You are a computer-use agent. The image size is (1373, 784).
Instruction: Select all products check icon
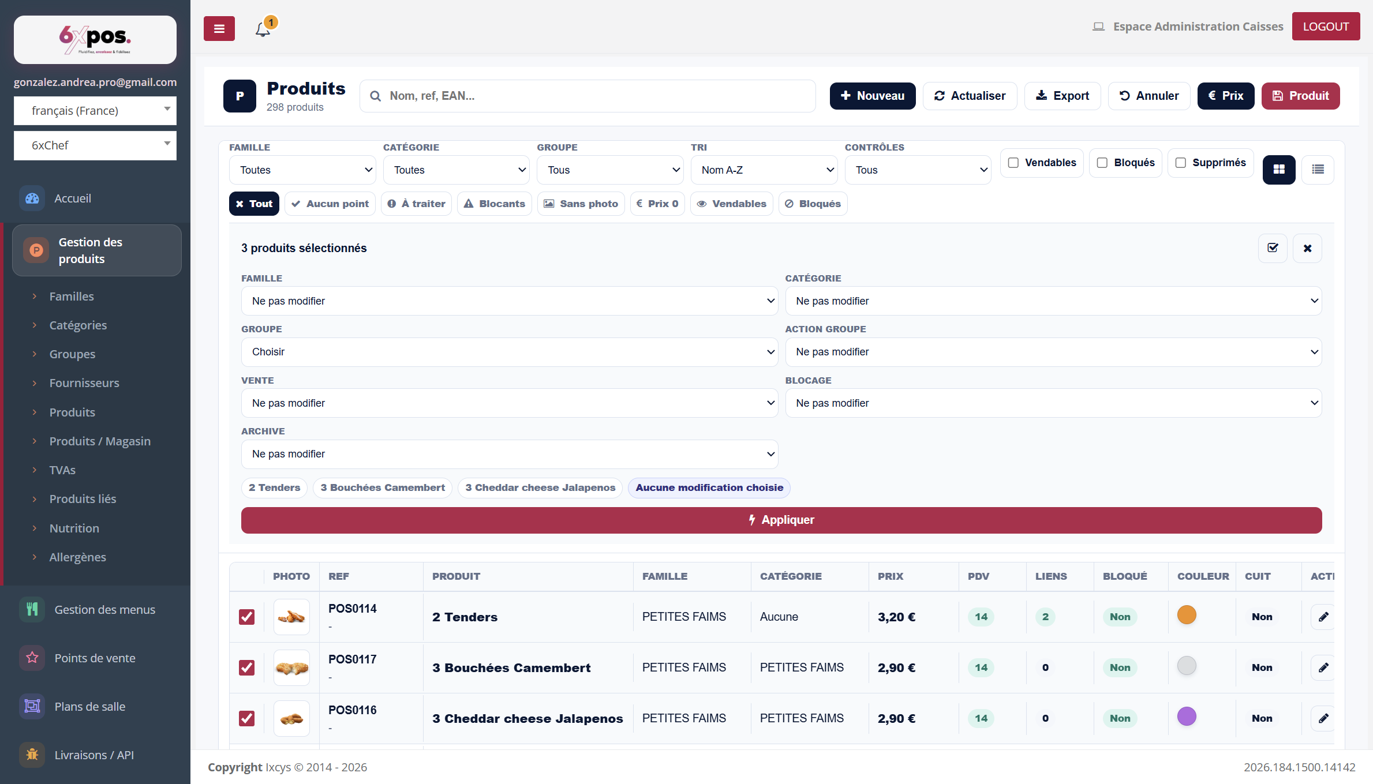(1273, 248)
